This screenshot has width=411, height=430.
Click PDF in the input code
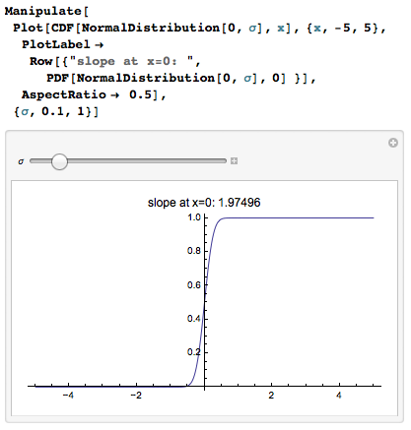click(x=58, y=78)
